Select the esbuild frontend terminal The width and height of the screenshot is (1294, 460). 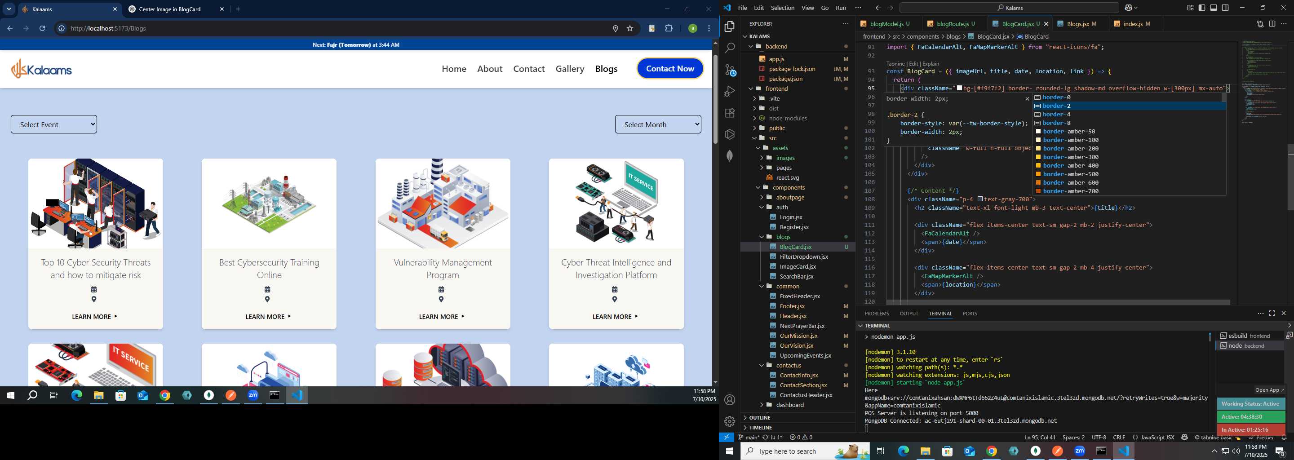[x=1249, y=336]
